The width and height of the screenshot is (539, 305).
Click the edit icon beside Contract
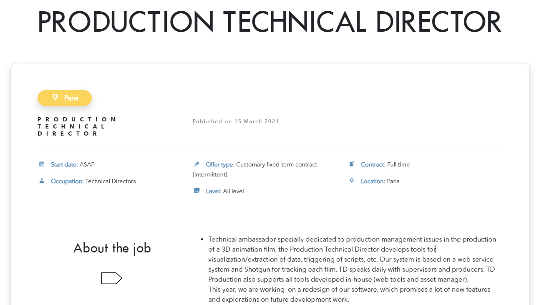pyautogui.click(x=352, y=164)
